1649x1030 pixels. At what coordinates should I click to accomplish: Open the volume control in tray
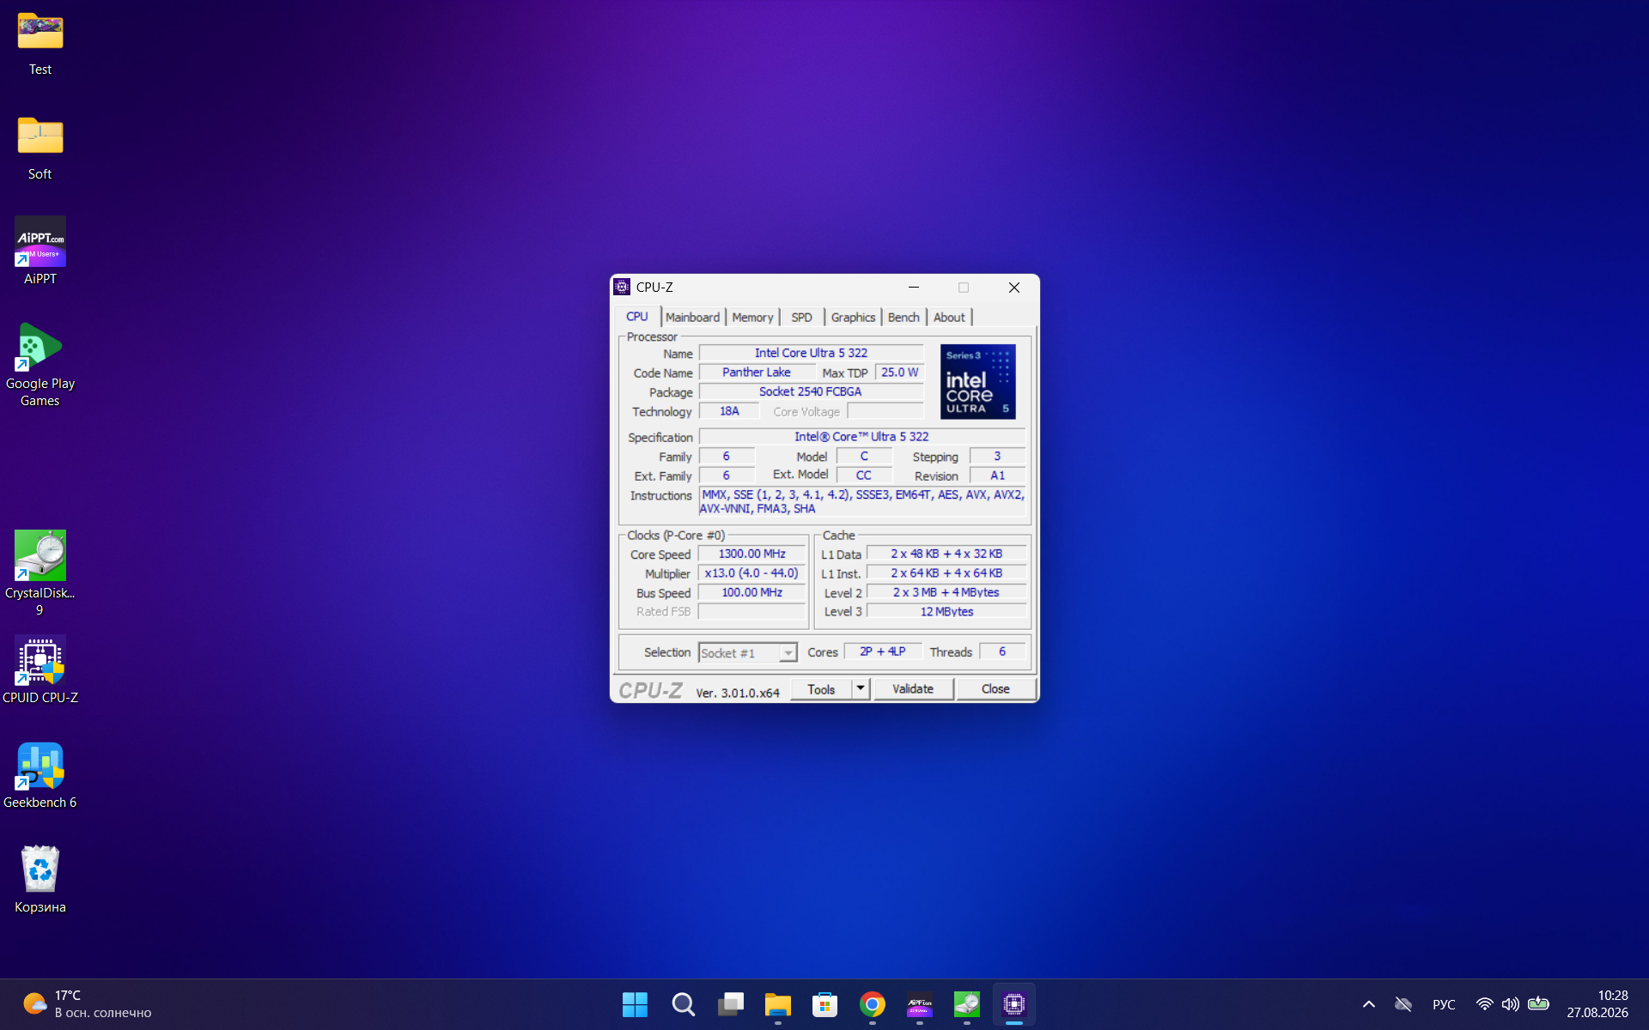[1511, 1004]
